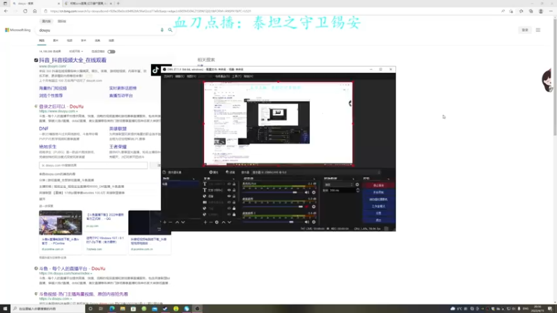Image resolution: width=557 pixels, height=313 pixels.
Task: Toggle the eye icon of the topmost text source
Action: 229,184
